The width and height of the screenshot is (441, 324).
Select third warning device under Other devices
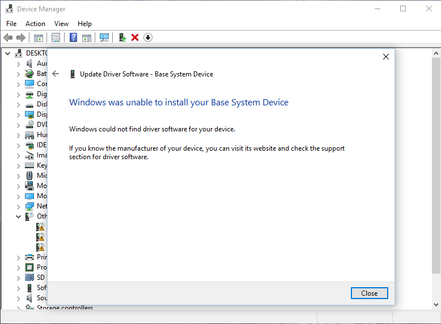[x=40, y=247]
